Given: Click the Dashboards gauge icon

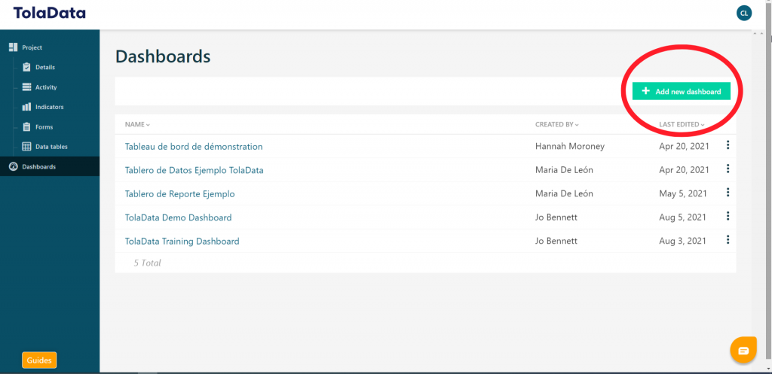Looking at the screenshot, I should pyautogui.click(x=14, y=166).
